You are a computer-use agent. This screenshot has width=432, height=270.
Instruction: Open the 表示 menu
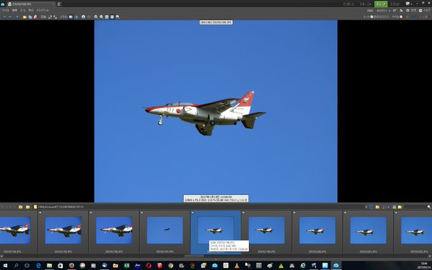31,10
